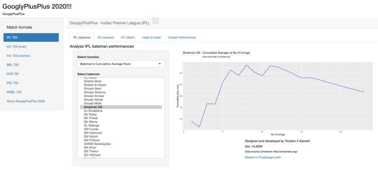Image resolution: width=378 pixels, height=170 pixels.
Task: Select SK Raina from the batsman list
Action: [x=91, y=114]
